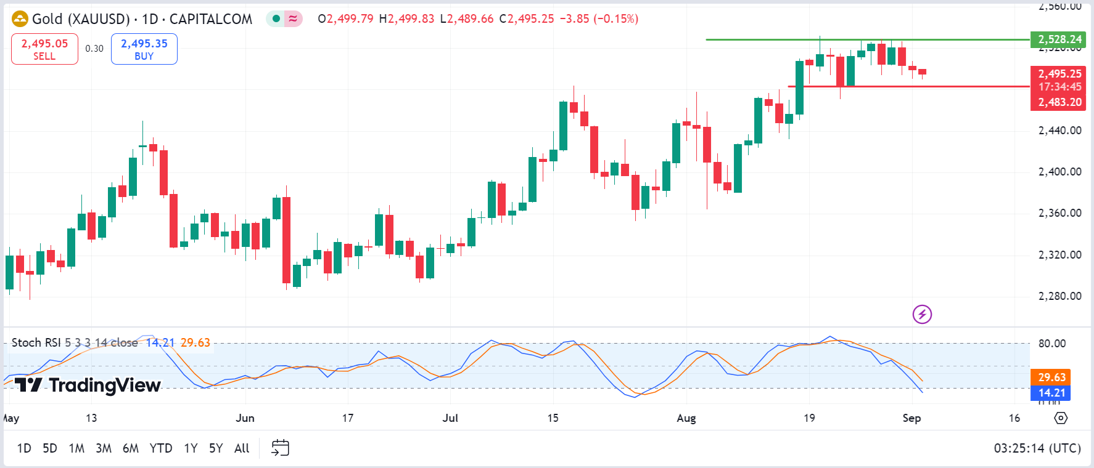Screen dimensions: 1094x468
Task: Switch to the YTD timeframe tab
Action: pyautogui.click(x=162, y=448)
